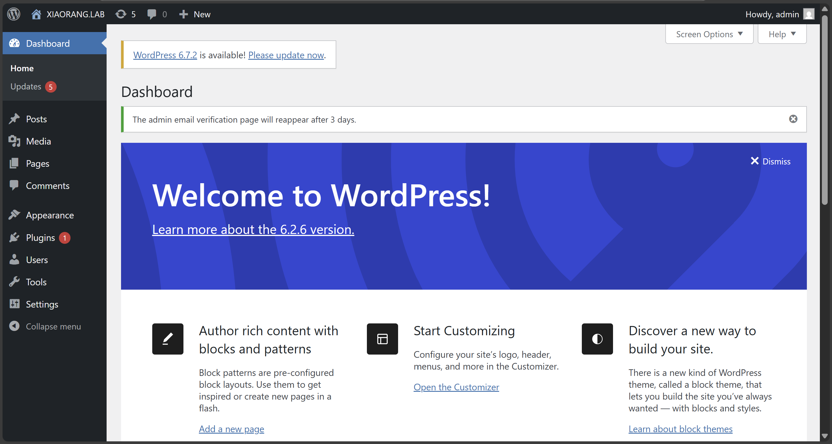This screenshot has width=832, height=444.
Task: Expand the Help dropdown tab
Action: (x=782, y=34)
